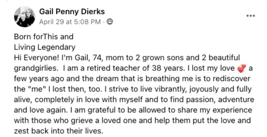Click the group audience icon beside timestamp

110,22
